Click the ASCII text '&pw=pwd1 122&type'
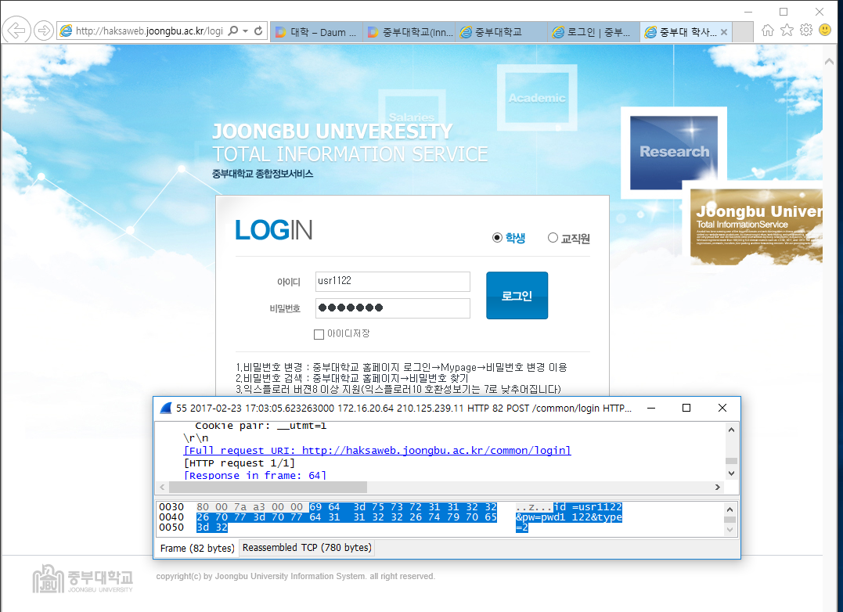This screenshot has width=843, height=612. 569,517
